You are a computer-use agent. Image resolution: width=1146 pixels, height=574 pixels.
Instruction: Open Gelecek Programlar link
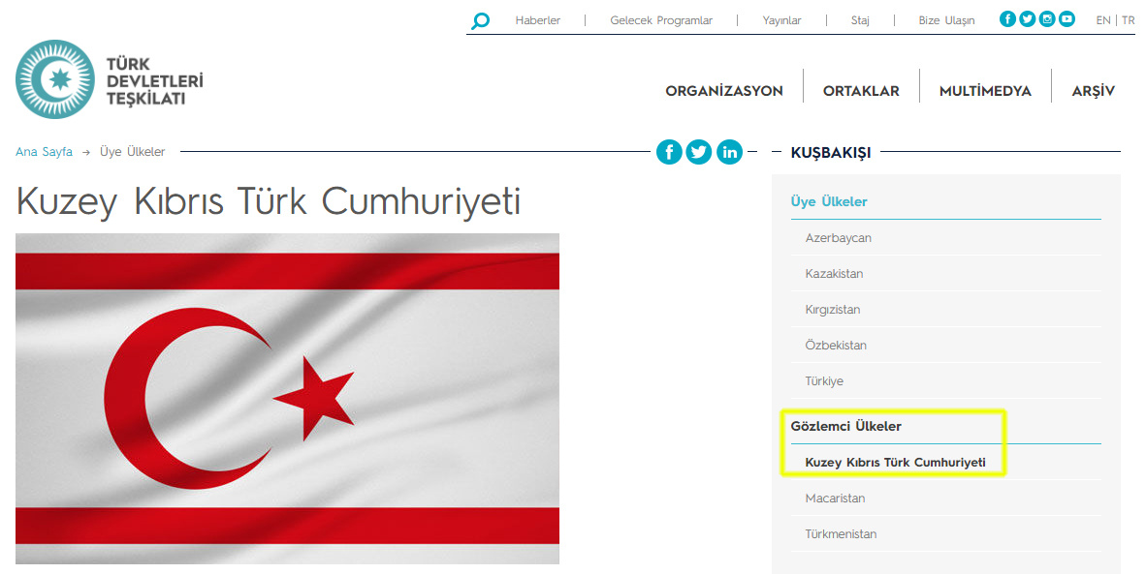(x=660, y=20)
